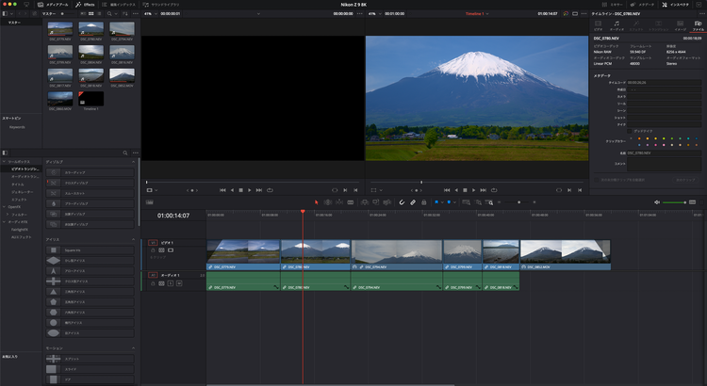Open the source viewer zoom percentage dropdown
This screenshot has height=386, width=707.
pyautogui.click(x=151, y=14)
